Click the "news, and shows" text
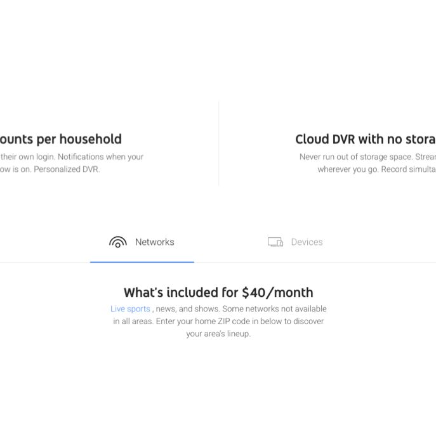 pyautogui.click(x=187, y=309)
